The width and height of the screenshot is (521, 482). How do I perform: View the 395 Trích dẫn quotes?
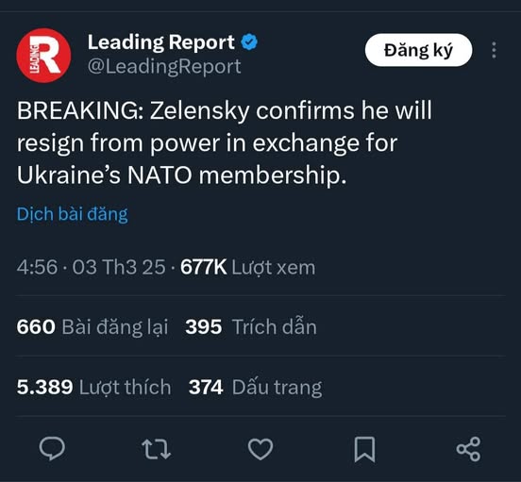pos(251,326)
